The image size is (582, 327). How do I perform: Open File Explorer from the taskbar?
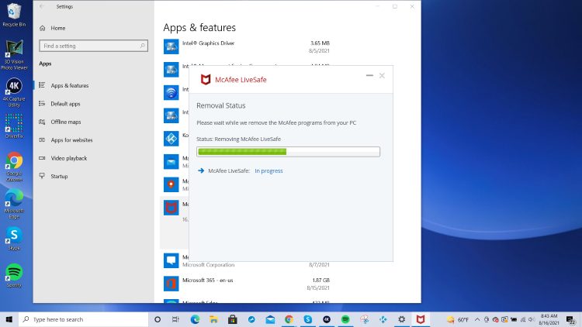click(214, 319)
